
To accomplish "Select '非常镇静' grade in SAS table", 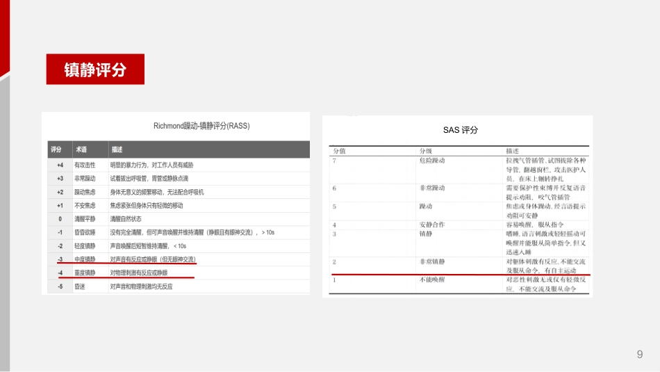I will (x=432, y=261).
